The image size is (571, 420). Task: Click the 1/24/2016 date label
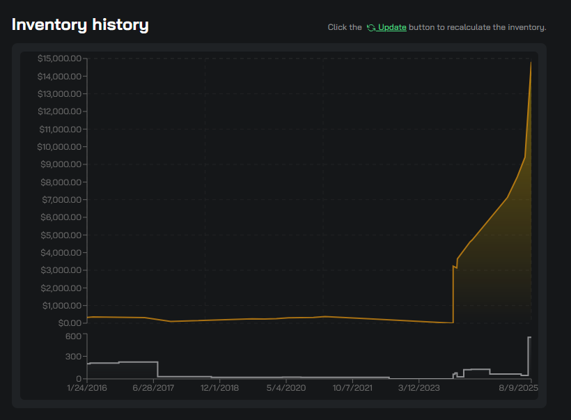(87, 388)
